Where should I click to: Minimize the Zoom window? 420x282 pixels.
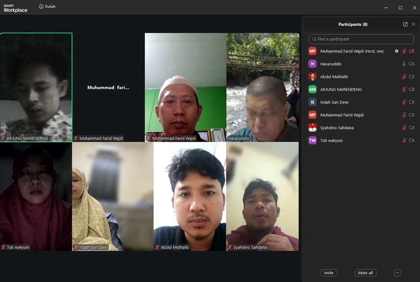386,8
